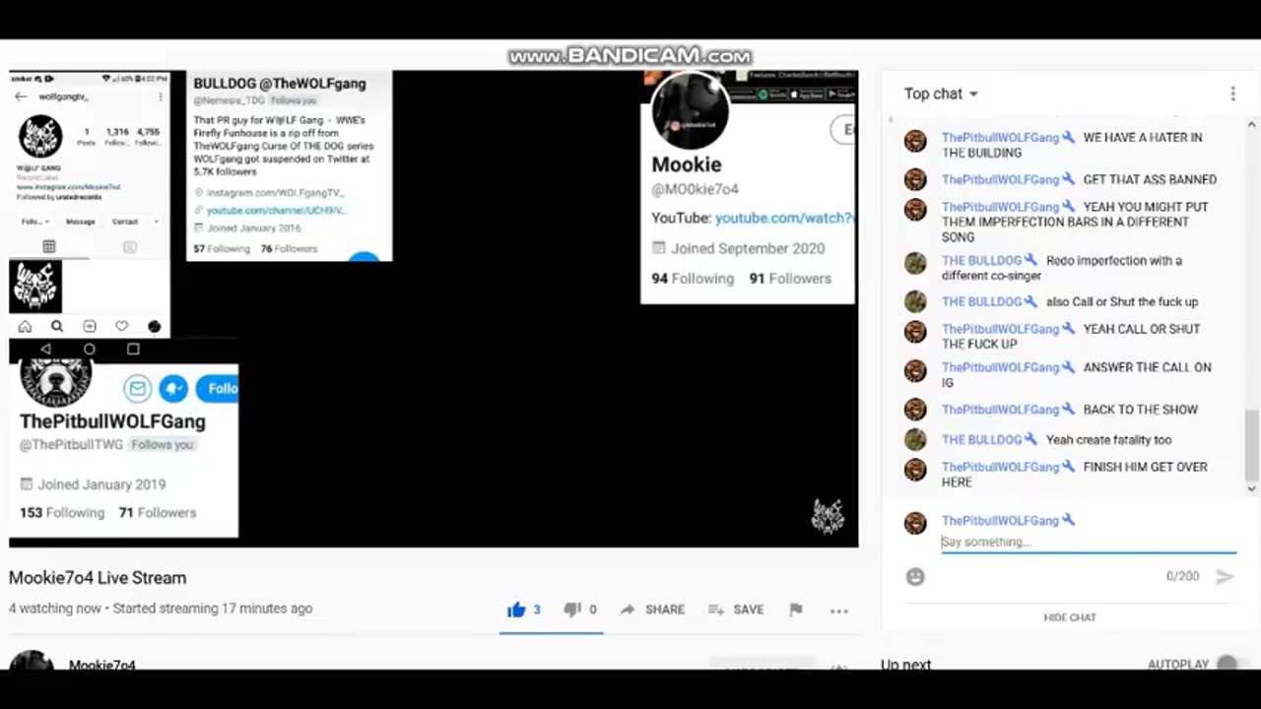Open the emoji picker in chat
The image size is (1261, 709).
(x=915, y=577)
